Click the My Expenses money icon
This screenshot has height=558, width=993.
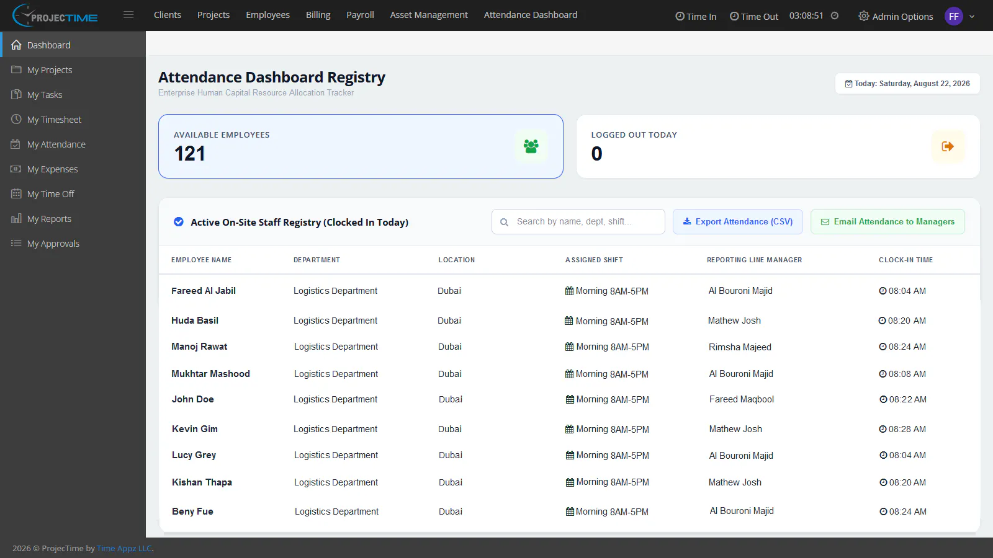pyautogui.click(x=16, y=169)
